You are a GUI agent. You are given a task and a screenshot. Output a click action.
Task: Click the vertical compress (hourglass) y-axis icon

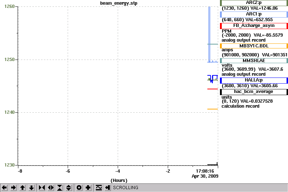click(x=60, y=188)
